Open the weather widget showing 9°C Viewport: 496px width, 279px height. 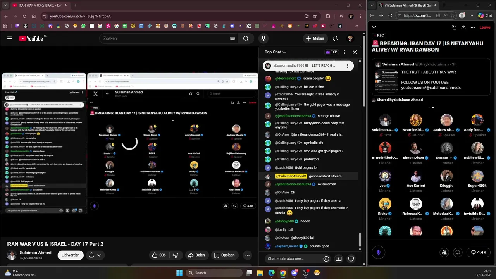(20, 273)
